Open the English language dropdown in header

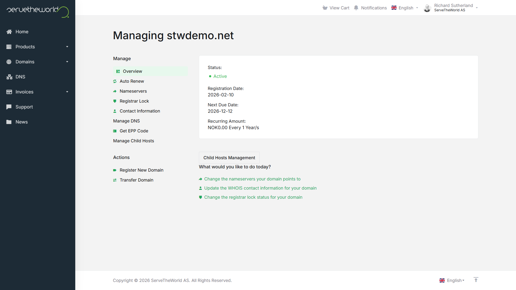405,8
